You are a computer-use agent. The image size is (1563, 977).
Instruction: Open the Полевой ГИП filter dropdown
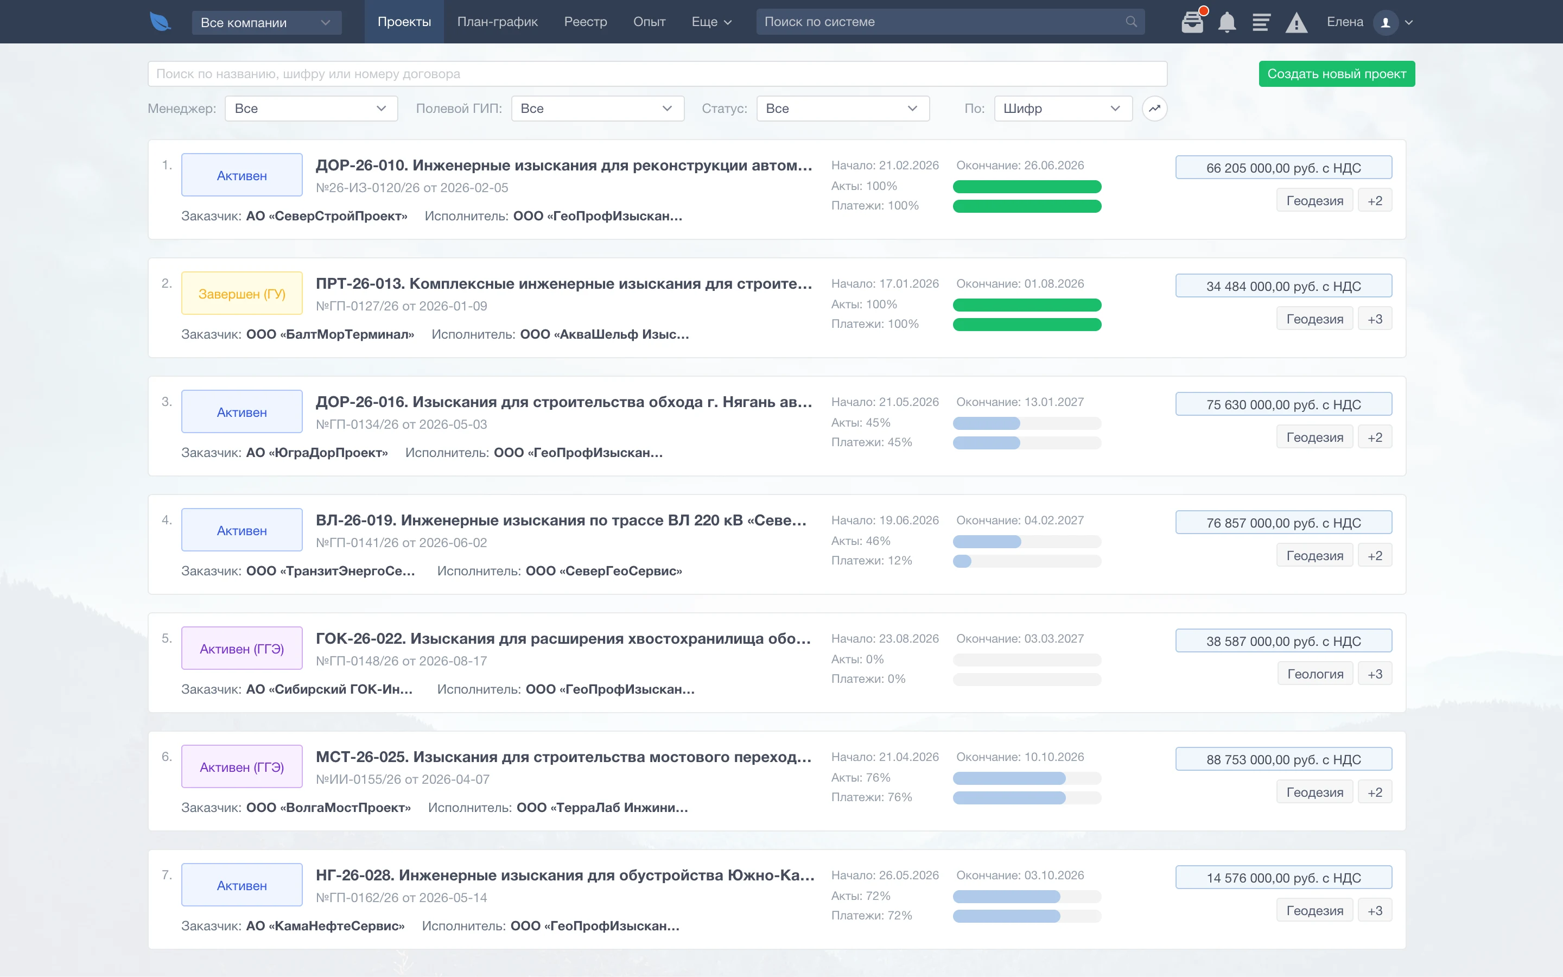[598, 109]
